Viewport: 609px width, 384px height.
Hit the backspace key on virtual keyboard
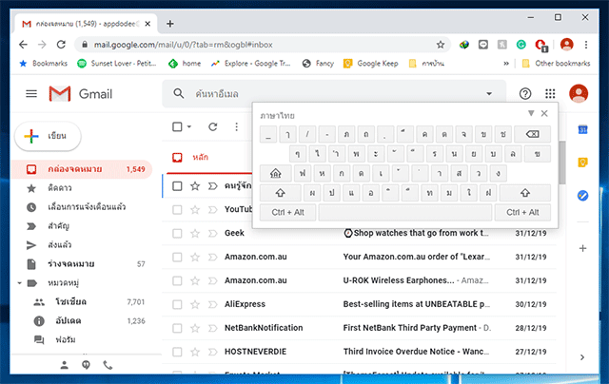[532, 134]
